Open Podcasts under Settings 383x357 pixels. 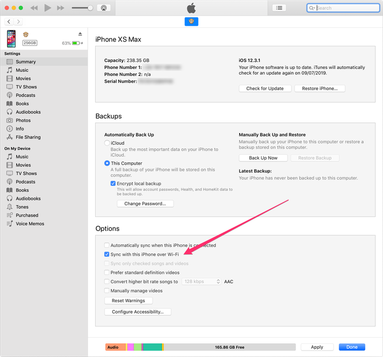[44, 95]
